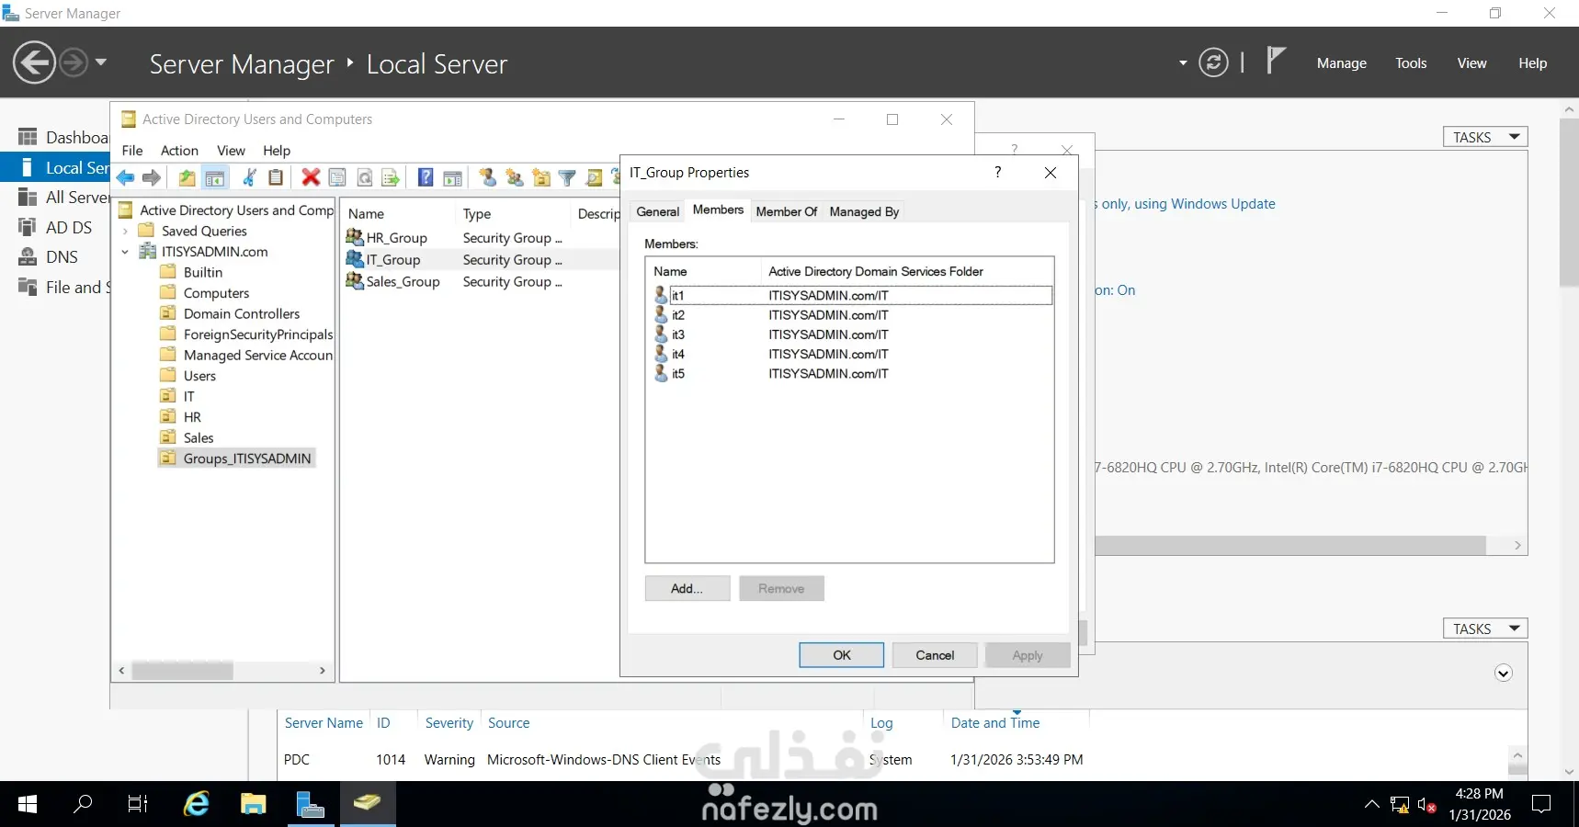Click the ADUC toolbar Forward arrow
Viewport: 1579px width, 827px height.
(x=152, y=178)
